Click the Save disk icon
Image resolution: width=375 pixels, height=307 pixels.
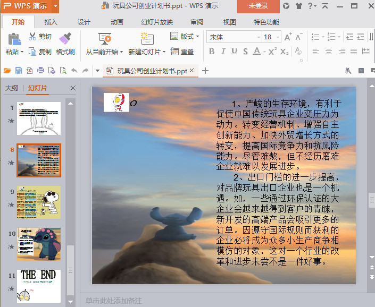click(19, 71)
